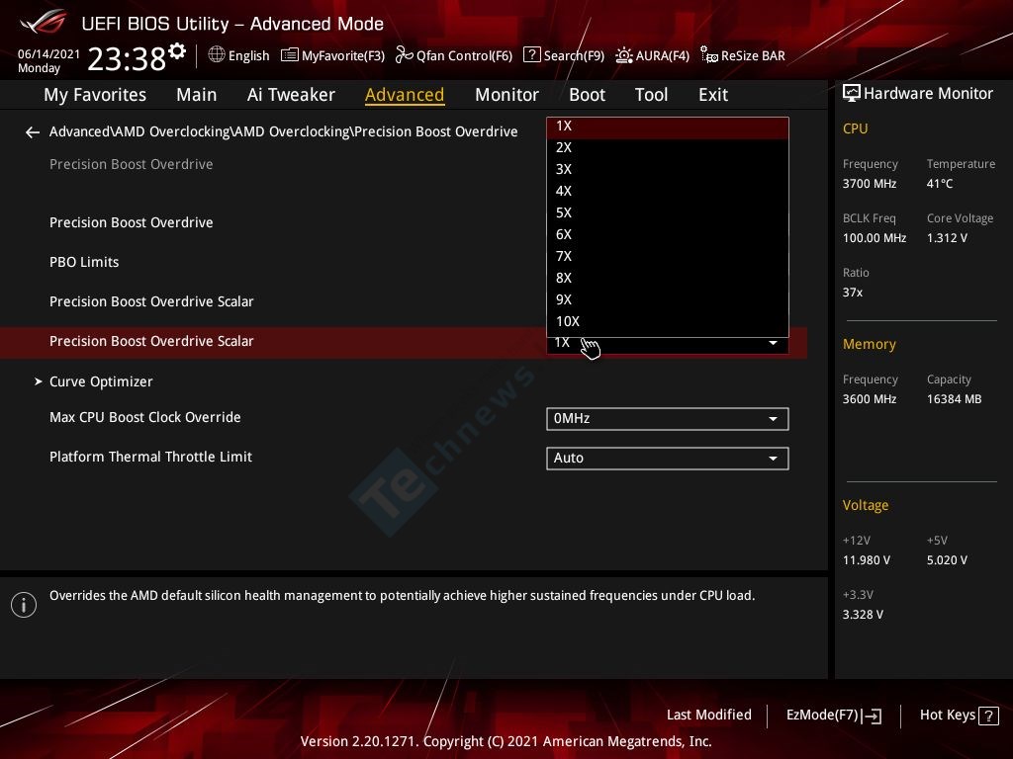1013x759 pixels.
Task: Click EzMode(F7) switch arrow icon
Action: pos(872,716)
